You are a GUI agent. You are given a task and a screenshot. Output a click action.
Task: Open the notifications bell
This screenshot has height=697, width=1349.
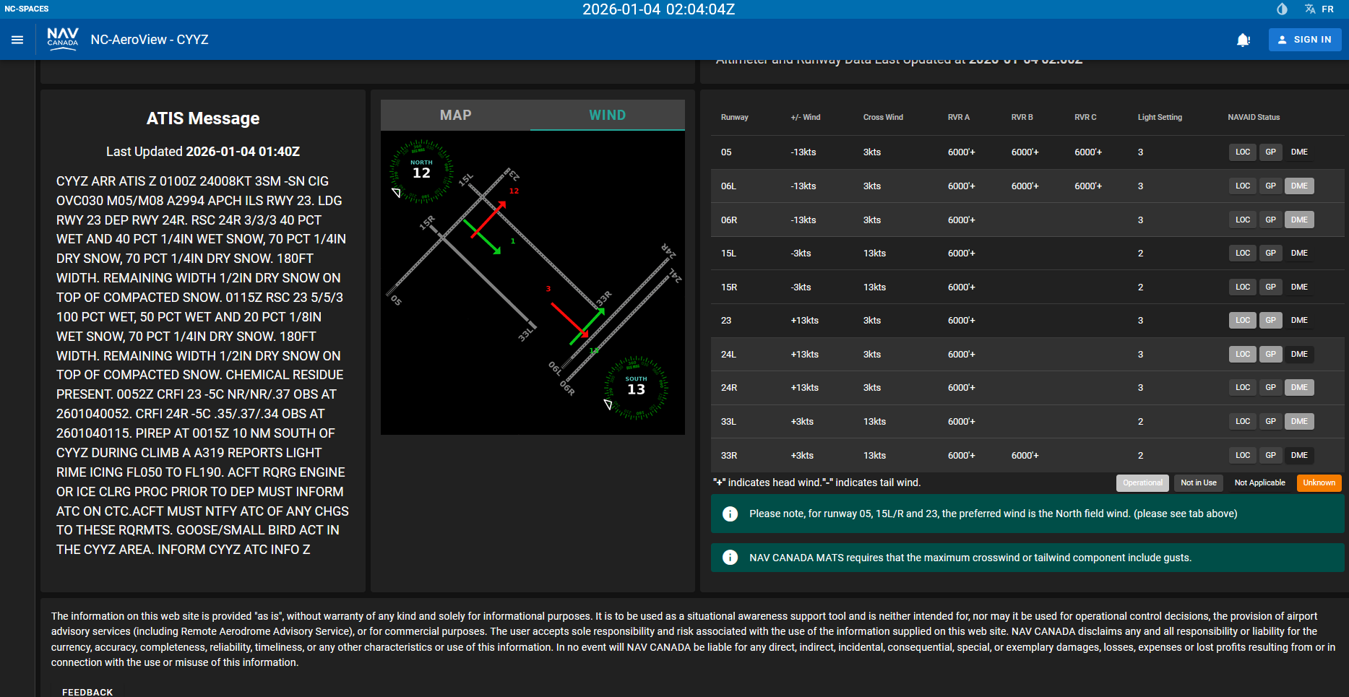coord(1243,40)
